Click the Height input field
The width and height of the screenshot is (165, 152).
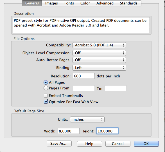point(107,131)
